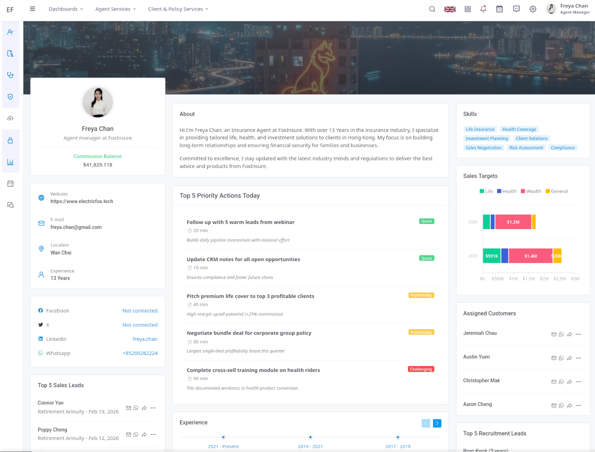The width and height of the screenshot is (595, 452).
Task: Click the EF logo
Action: click(10, 9)
